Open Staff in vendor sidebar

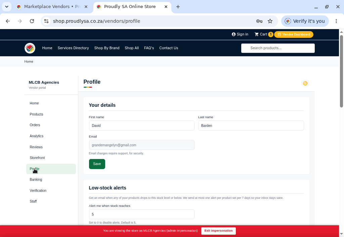coord(51,202)
